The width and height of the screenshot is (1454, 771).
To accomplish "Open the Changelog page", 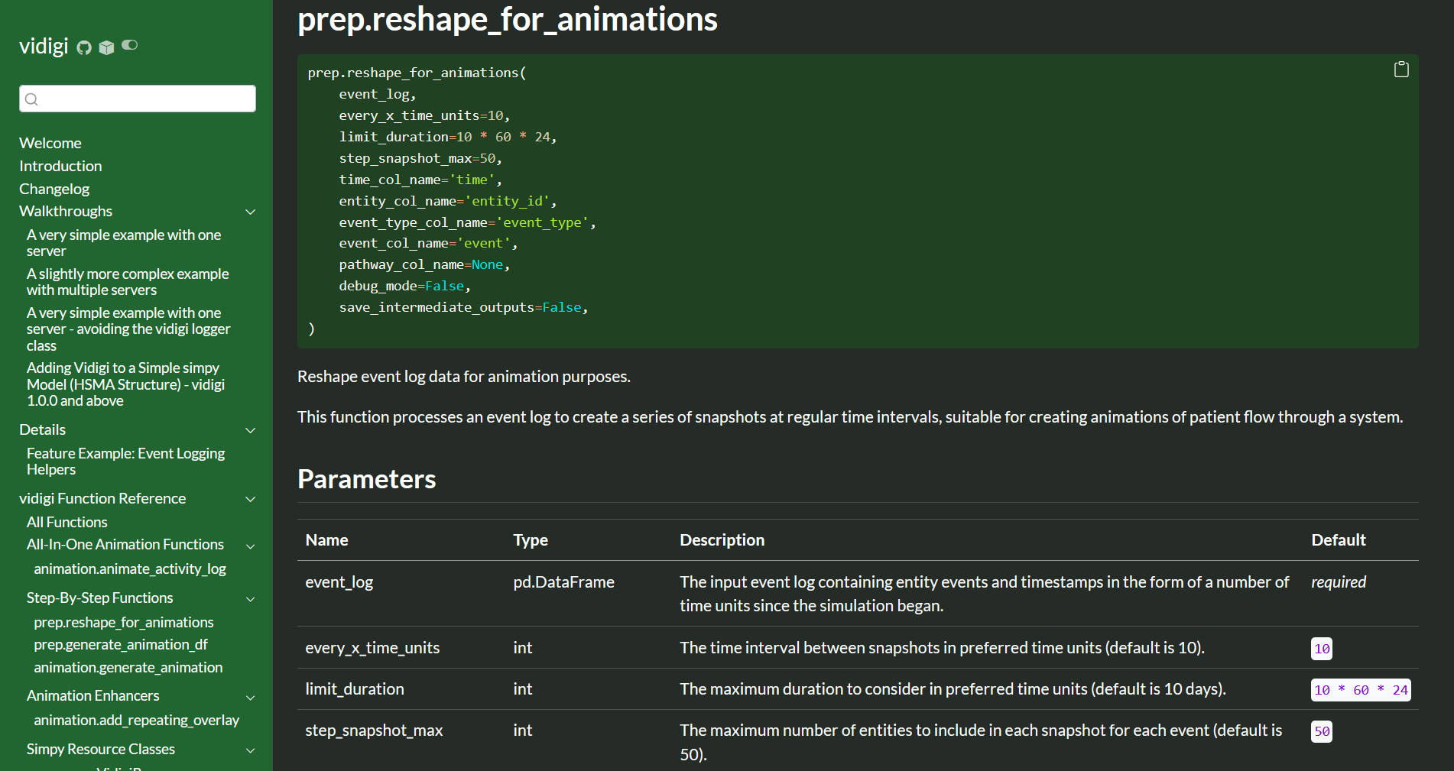I will [x=54, y=189].
